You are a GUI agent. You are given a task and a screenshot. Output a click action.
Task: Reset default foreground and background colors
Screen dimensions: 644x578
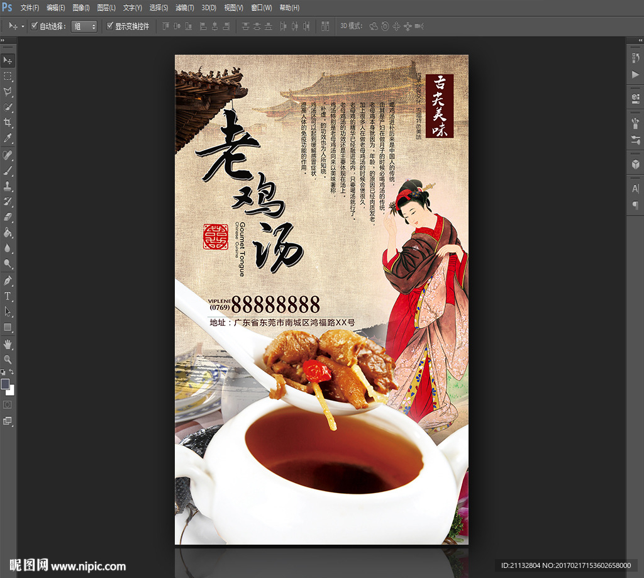coord(3,372)
